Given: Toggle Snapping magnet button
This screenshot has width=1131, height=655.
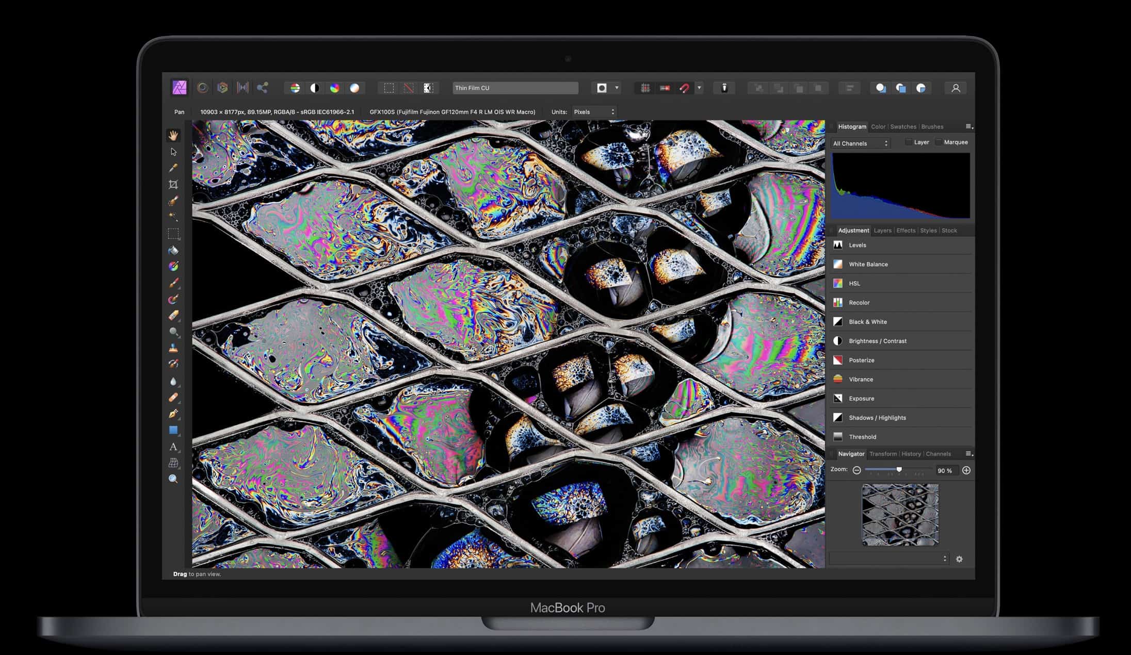Looking at the screenshot, I should [685, 88].
